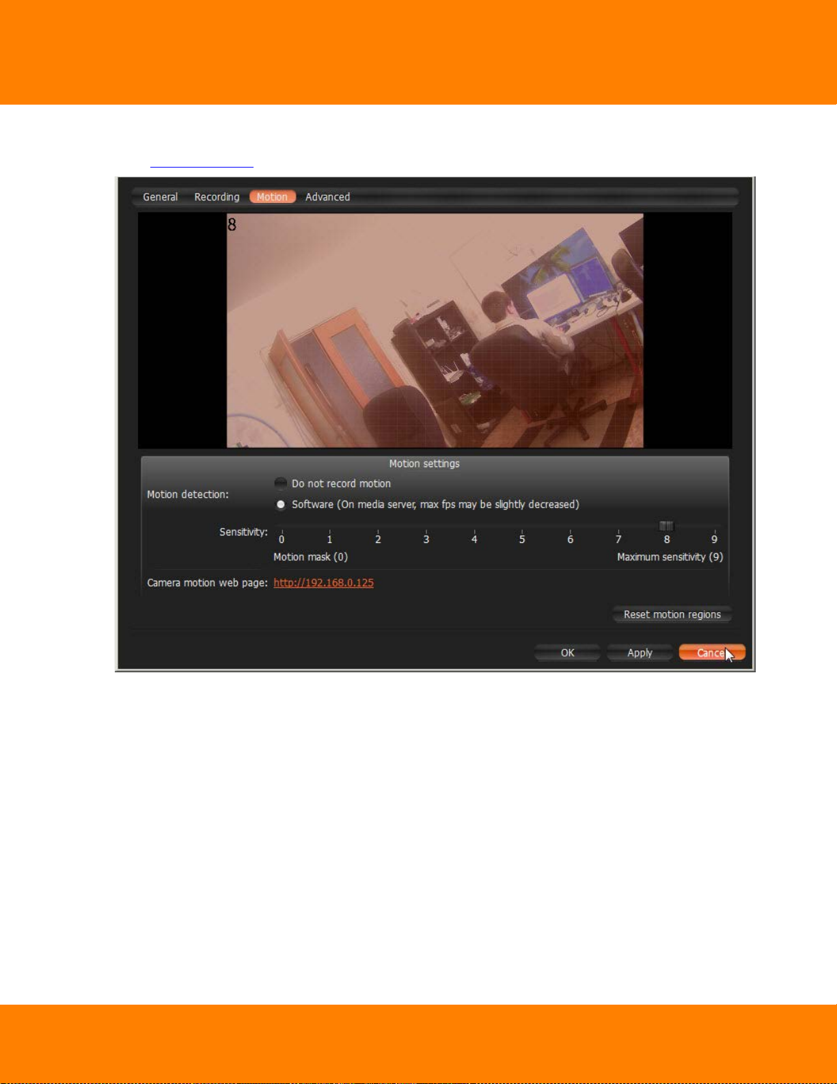
Task: Open the Advanced tab
Action: click(x=327, y=197)
